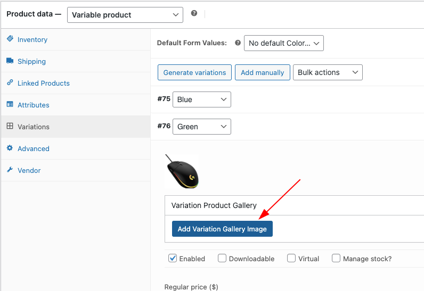Check the Manage stock? option
The image size is (424, 291).
point(336,259)
